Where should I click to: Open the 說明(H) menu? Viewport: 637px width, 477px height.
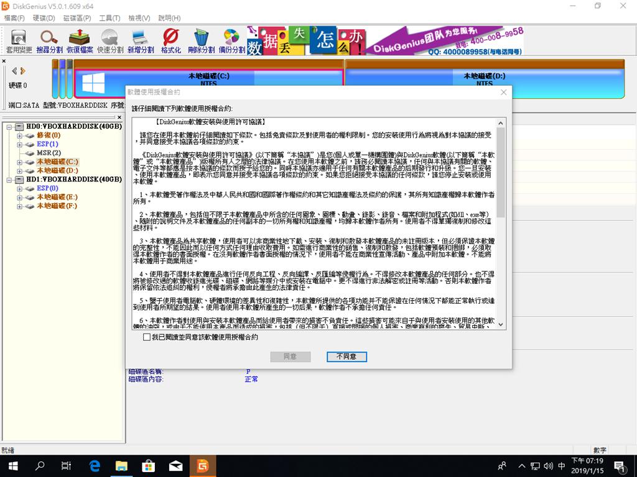[169, 18]
